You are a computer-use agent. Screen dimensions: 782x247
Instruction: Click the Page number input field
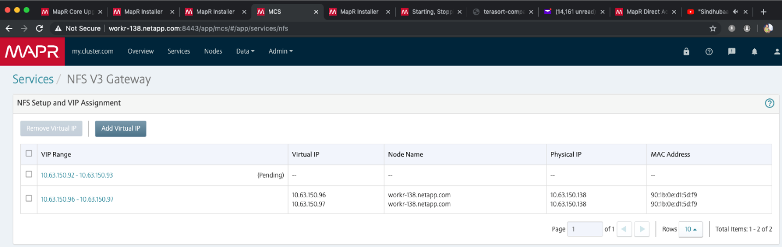[585, 230]
